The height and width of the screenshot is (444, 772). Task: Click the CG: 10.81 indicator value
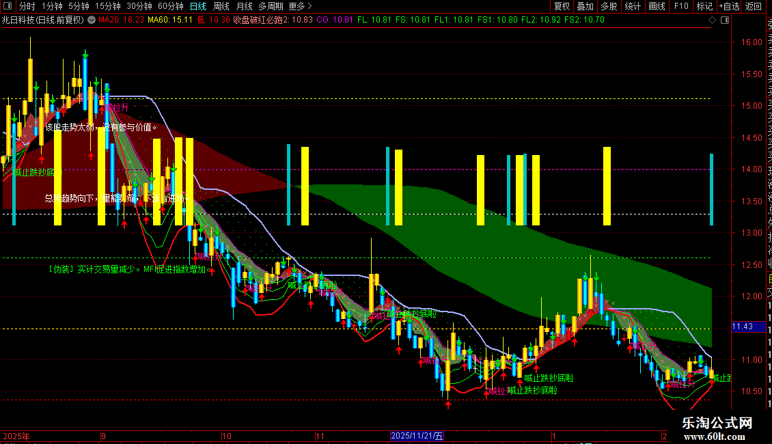(x=335, y=20)
